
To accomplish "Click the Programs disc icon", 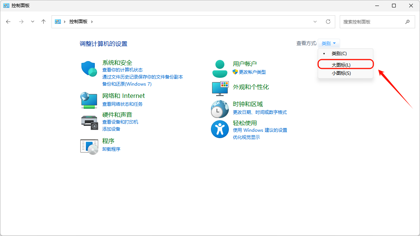I will point(89,147).
